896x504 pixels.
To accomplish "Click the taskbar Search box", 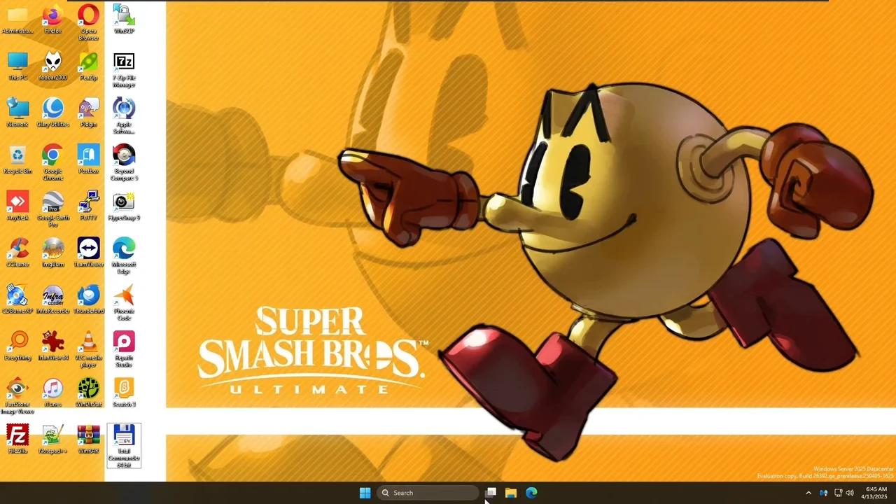I will (428, 493).
